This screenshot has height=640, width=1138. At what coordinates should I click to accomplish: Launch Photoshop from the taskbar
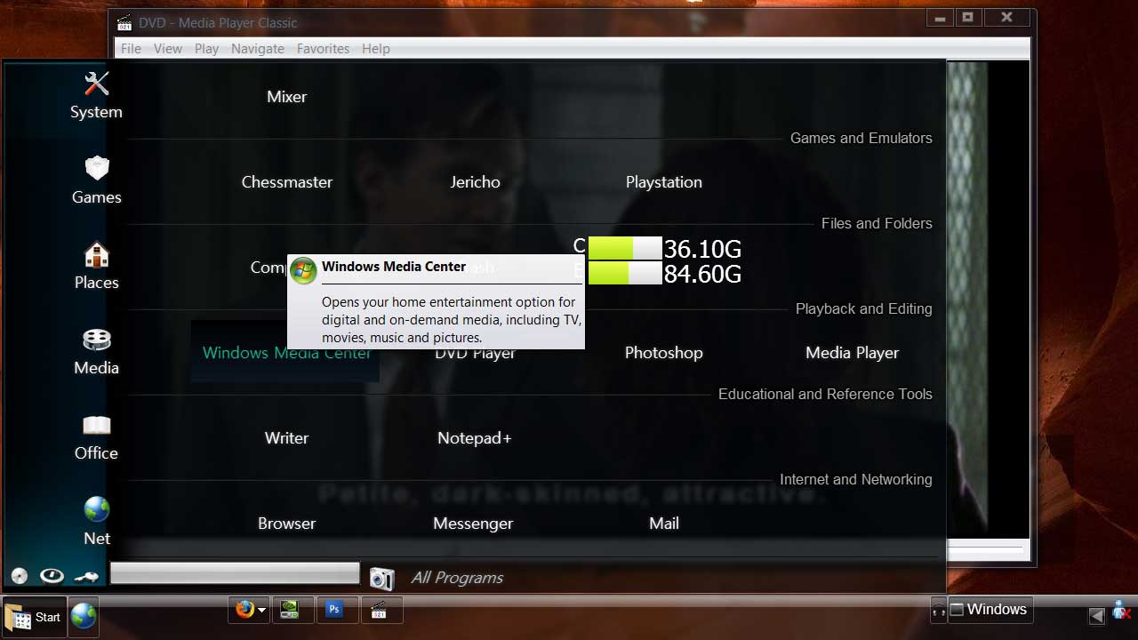pos(334,610)
